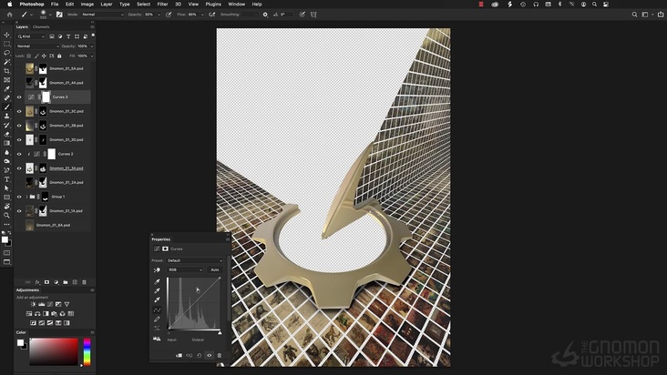Select the Zoom tool in the toolbar
This screenshot has width=667, height=375.
click(x=6, y=216)
